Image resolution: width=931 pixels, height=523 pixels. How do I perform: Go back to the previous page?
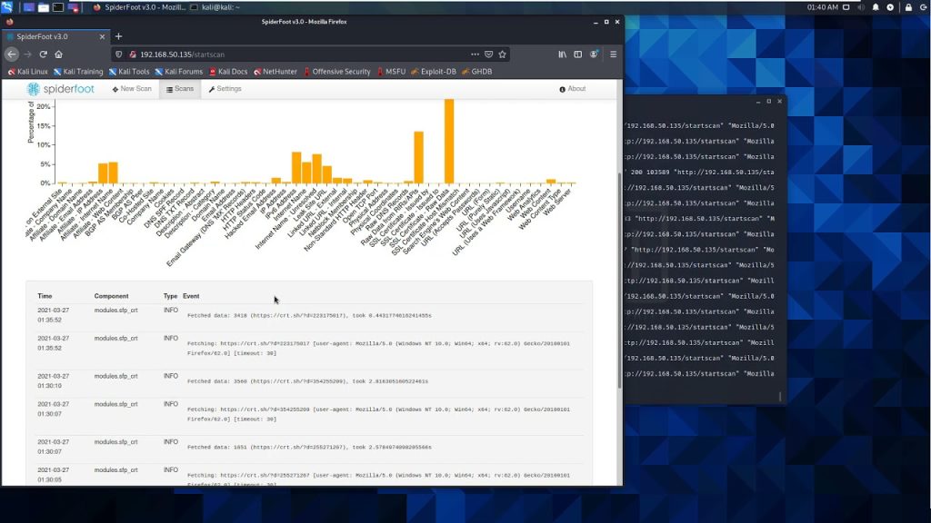[12, 54]
